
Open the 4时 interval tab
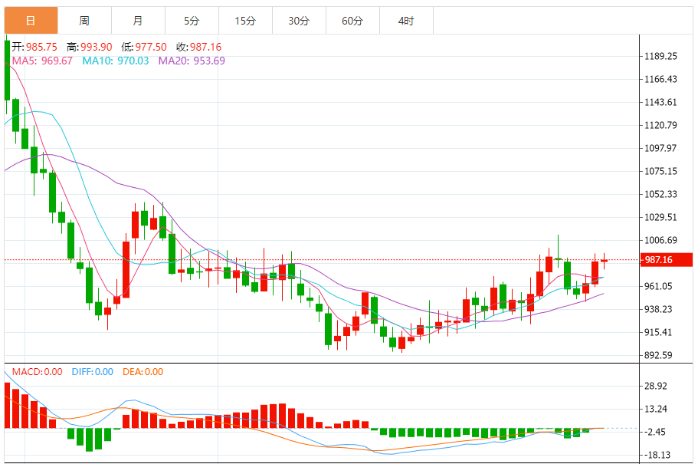click(x=406, y=21)
